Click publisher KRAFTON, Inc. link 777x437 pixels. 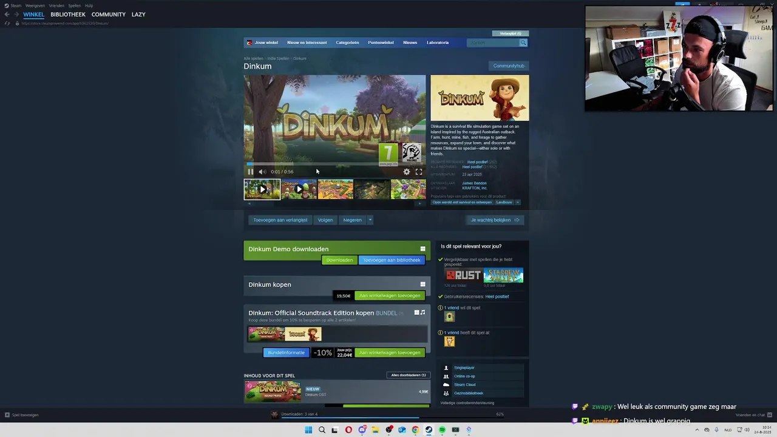474,188
